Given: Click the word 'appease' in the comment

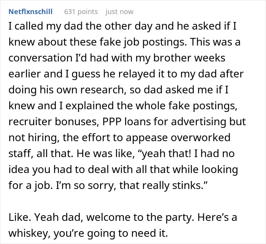Looking at the screenshot, I should coord(147,137).
